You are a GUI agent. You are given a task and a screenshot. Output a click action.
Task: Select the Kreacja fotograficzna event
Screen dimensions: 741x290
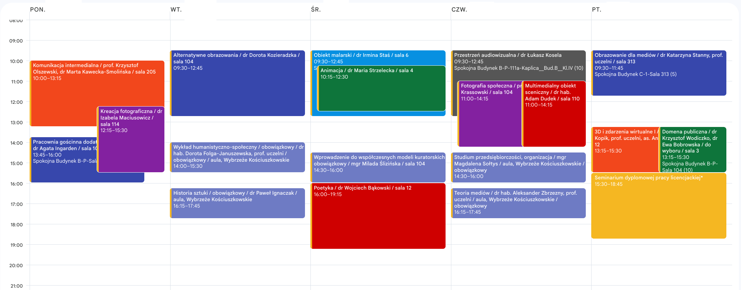point(131,139)
